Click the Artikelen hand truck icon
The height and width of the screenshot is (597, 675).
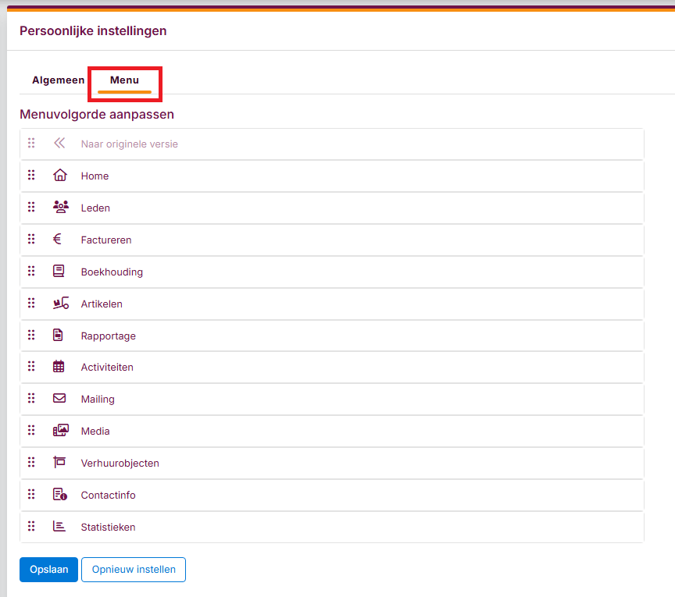[x=60, y=304]
